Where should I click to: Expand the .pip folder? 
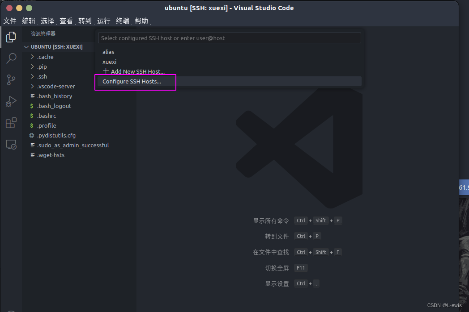[x=32, y=67]
